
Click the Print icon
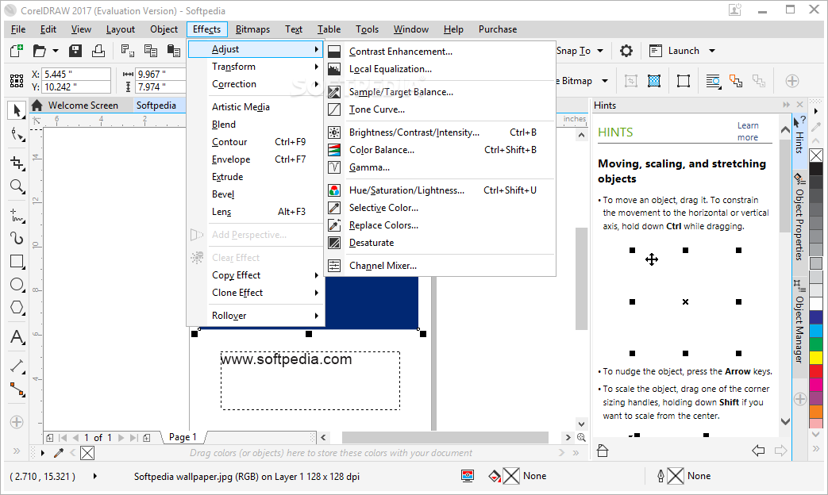coord(98,51)
